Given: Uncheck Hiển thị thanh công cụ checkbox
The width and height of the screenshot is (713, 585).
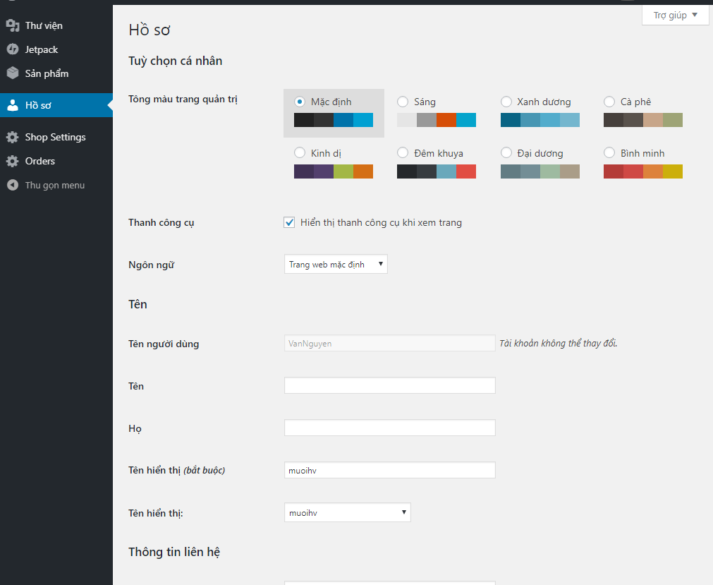Looking at the screenshot, I should click(x=289, y=222).
